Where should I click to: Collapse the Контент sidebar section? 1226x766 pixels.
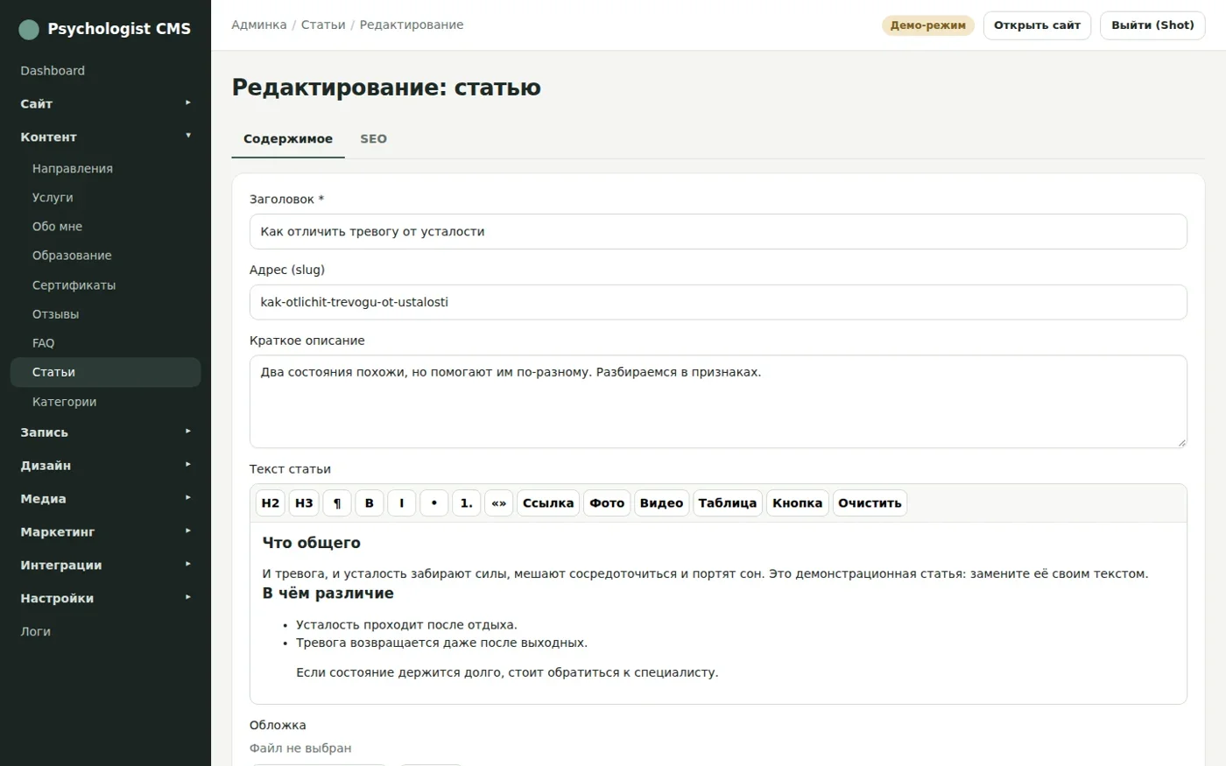(105, 137)
